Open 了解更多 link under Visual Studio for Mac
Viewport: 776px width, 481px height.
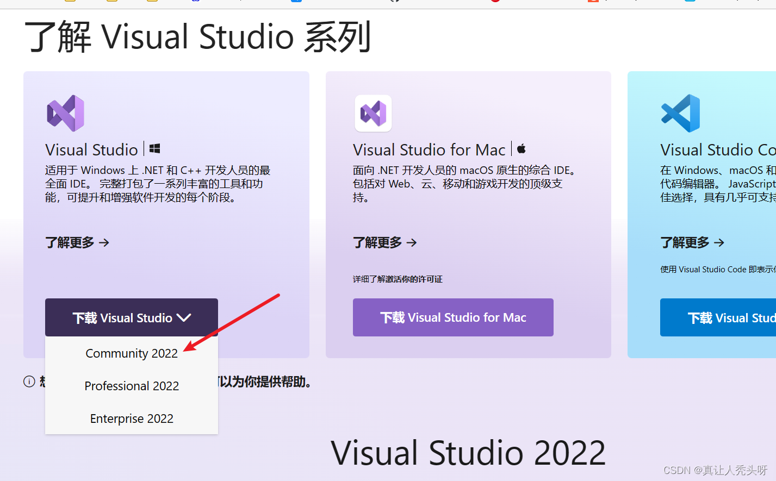(385, 242)
